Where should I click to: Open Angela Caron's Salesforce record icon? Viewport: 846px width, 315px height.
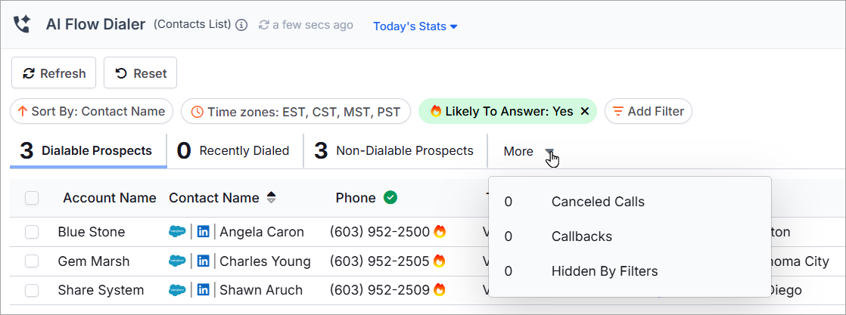pos(178,232)
